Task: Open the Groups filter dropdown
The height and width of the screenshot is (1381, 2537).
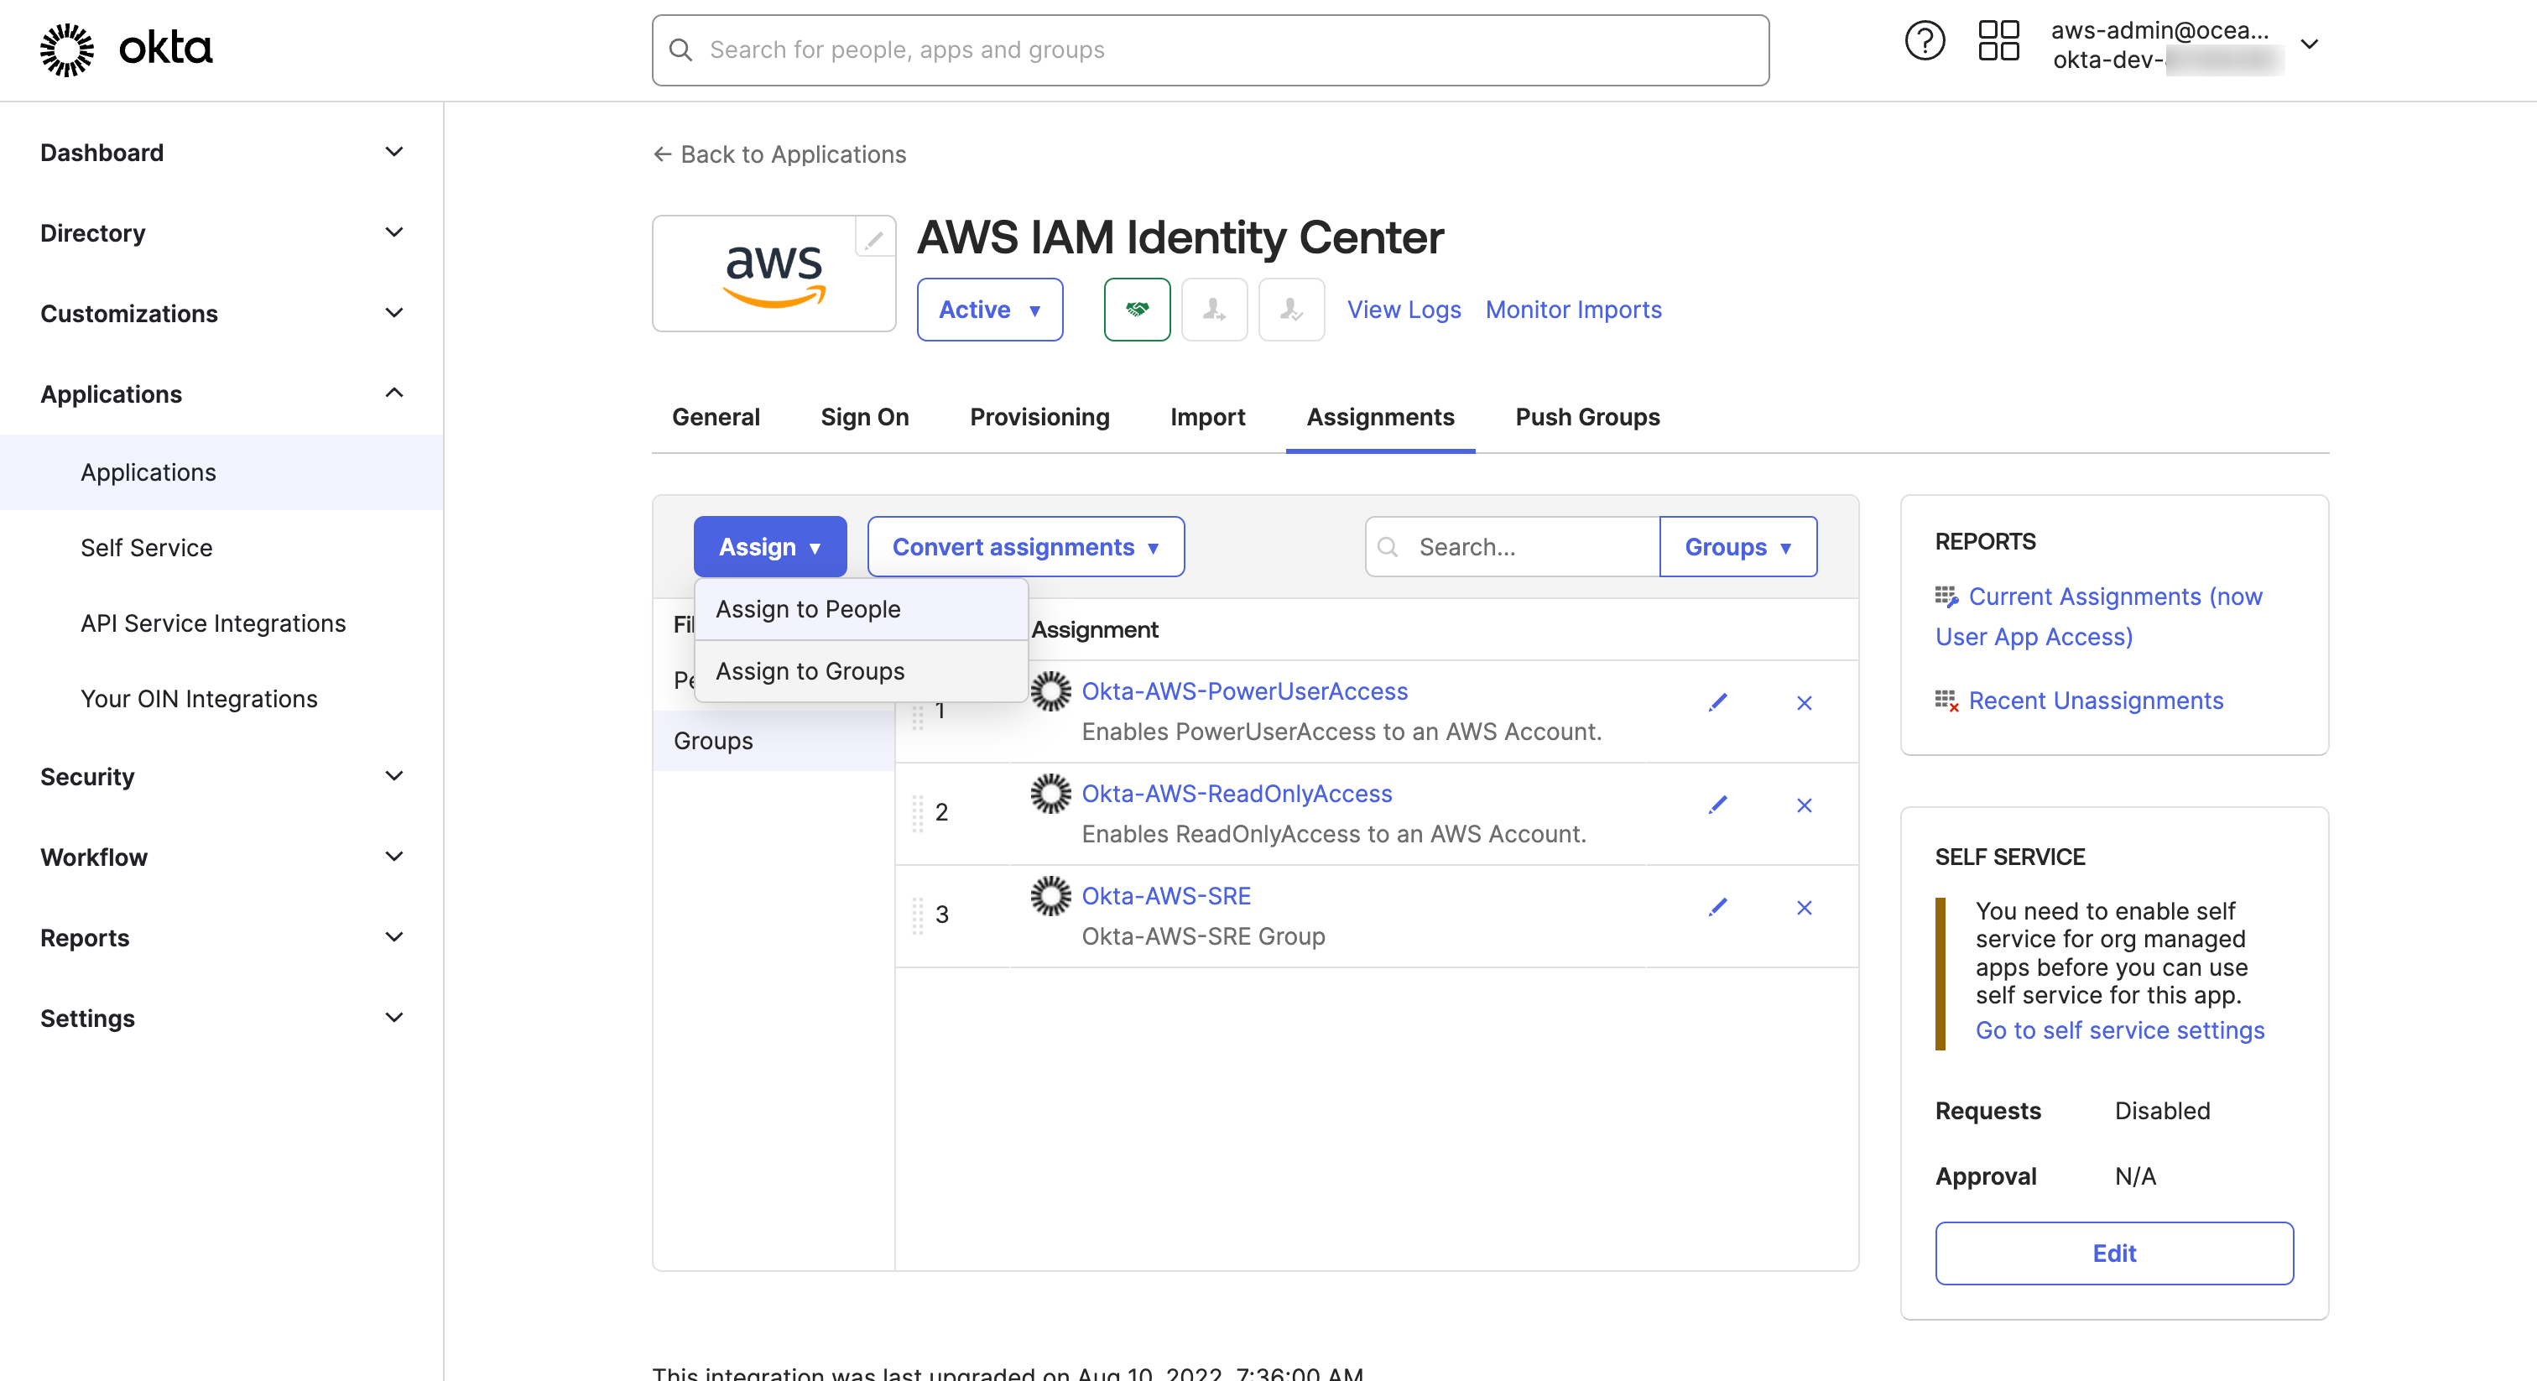Action: pos(1737,547)
